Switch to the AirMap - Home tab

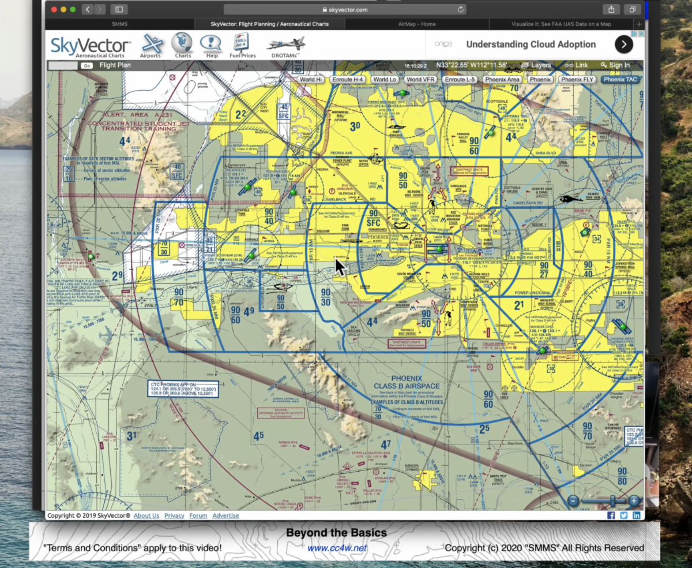point(417,24)
